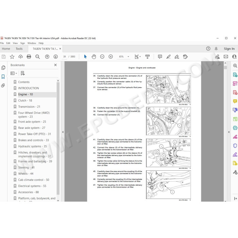Image resolution: width=238 pixels, height=238 pixels.
Task: Open the View menu
Action: (x=15, y=43)
